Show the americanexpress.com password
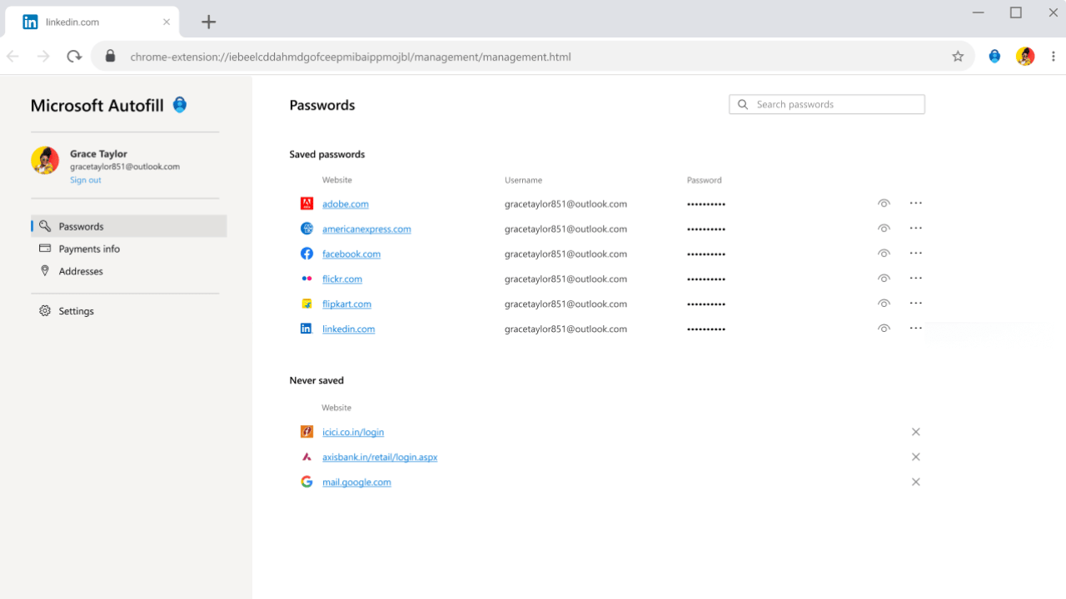The width and height of the screenshot is (1066, 599). pyautogui.click(x=884, y=229)
